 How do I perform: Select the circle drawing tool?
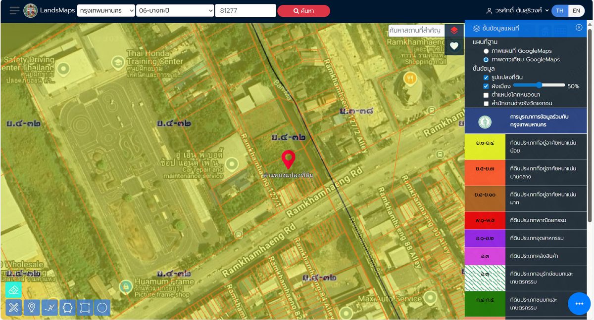102,308
